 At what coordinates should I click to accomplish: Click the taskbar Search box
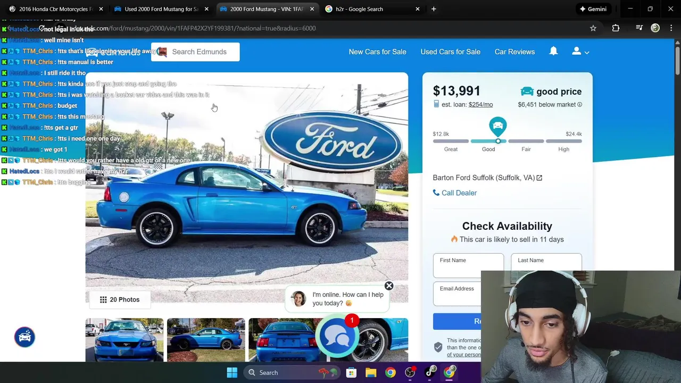[x=293, y=372]
